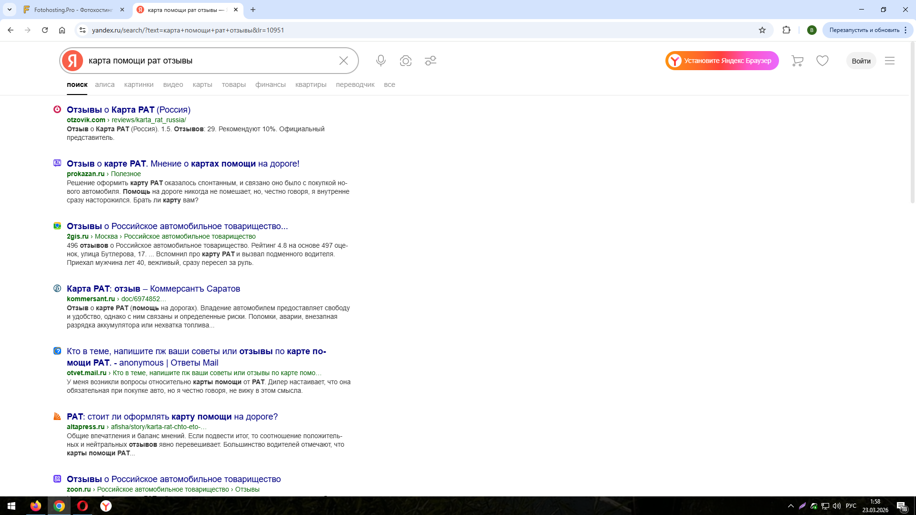This screenshot has width=916, height=515.
Task: Bookmark this page with the star icon
Action: (x=762, y=30)
